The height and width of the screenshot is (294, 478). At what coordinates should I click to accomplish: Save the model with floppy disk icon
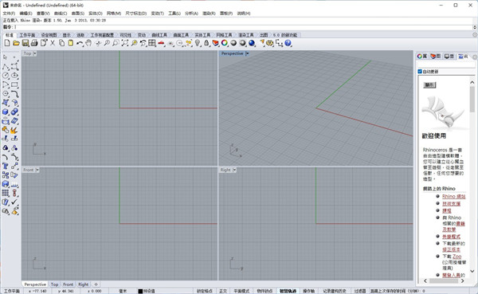(25, 43)
